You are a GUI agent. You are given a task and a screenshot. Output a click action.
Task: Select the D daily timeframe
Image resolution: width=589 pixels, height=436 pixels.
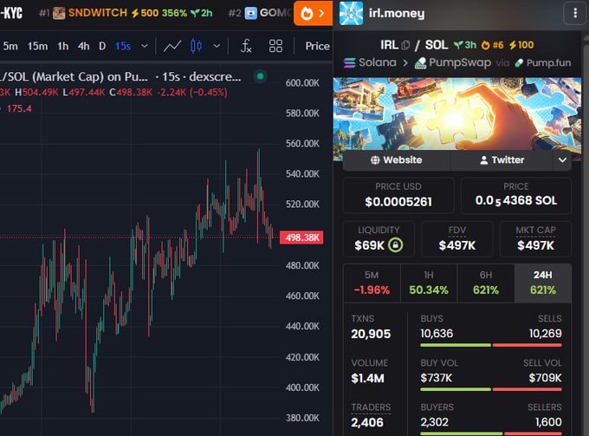102,46
